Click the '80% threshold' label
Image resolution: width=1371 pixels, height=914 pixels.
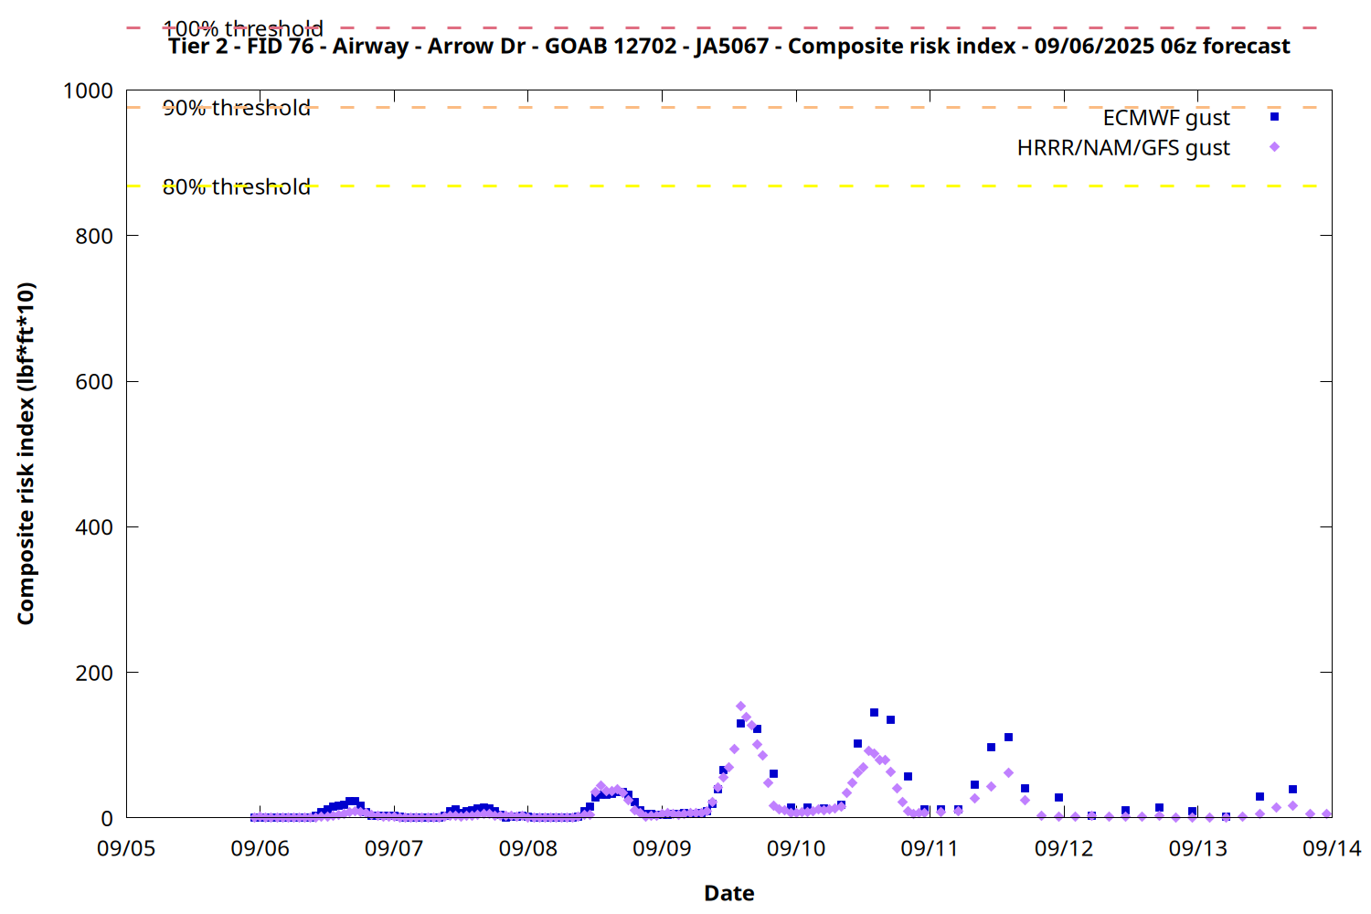point(237,186)
